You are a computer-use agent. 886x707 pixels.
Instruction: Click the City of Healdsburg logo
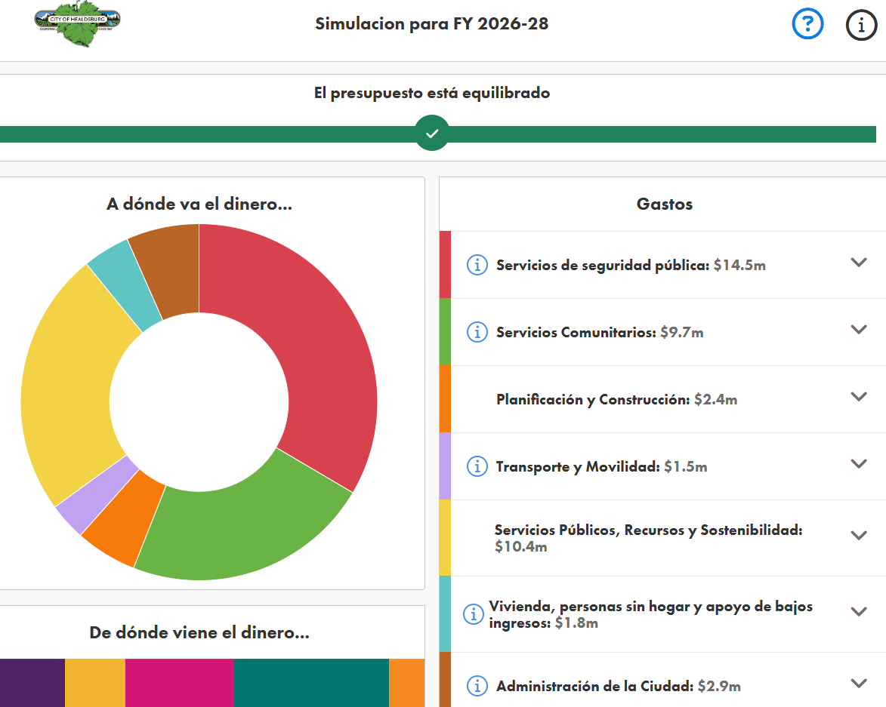[x=78, y=25]
